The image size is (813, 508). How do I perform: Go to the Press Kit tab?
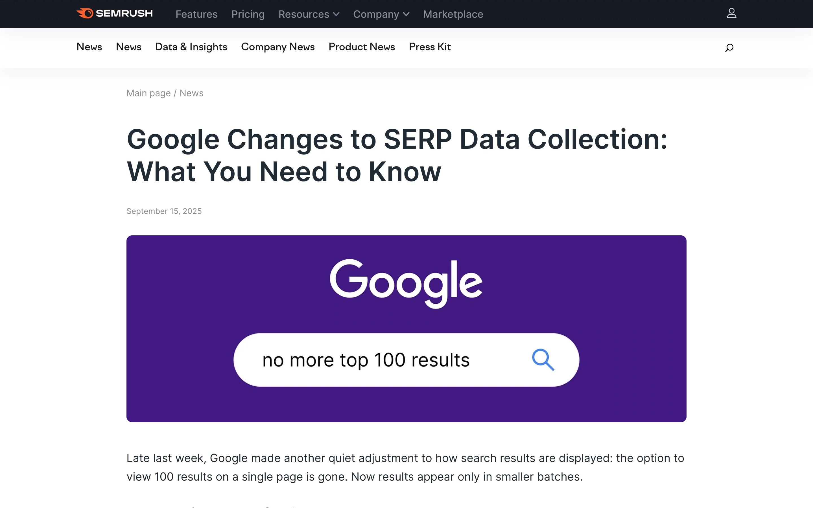430,47
